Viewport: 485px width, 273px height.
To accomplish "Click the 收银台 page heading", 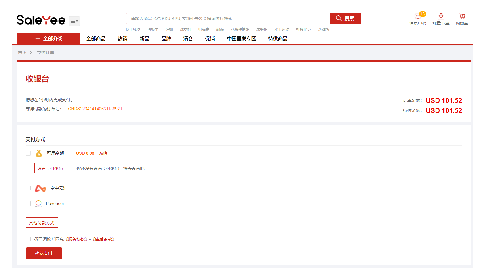I will (x=37, y=79).
